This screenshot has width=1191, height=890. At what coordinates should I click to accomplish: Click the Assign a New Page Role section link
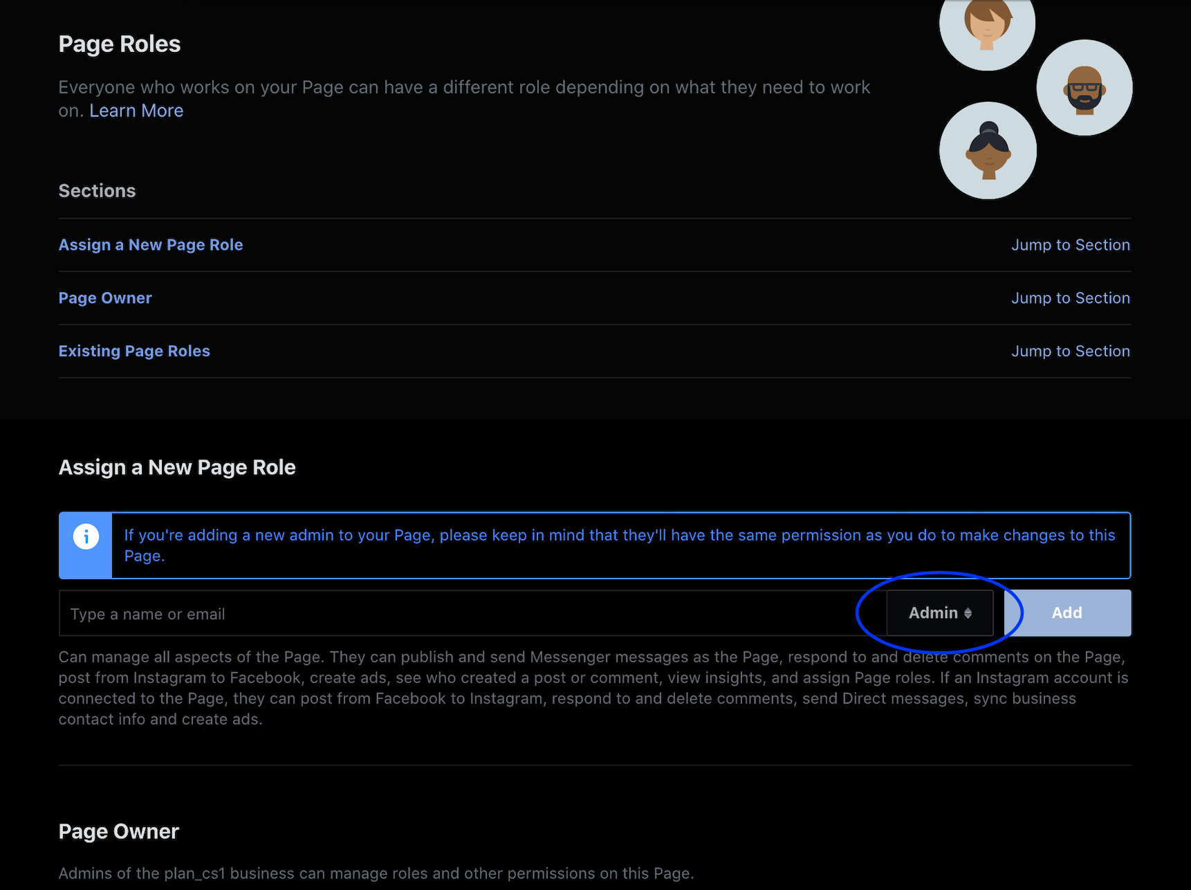(151, 245)
